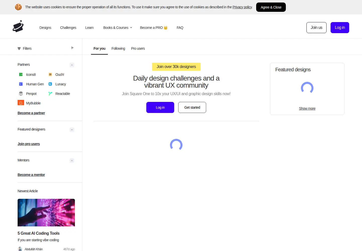Open the Learn menu item
The image size is (362, 251).
pyautogui.click(x=89, y=28)
